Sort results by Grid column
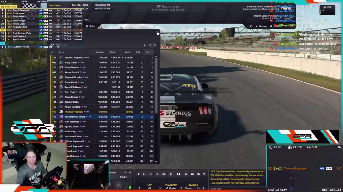Screen dimensions: 343x192 point(138,52)
